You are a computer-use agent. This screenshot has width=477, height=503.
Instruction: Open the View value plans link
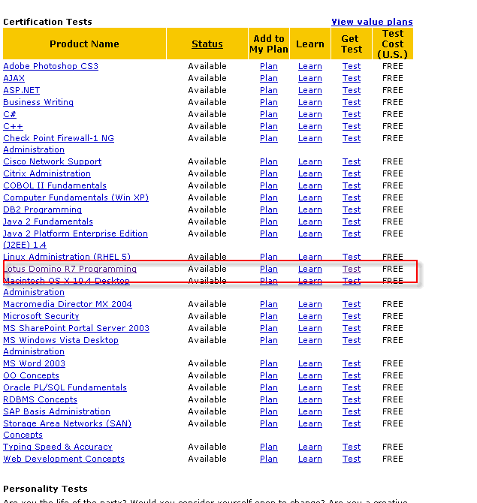[x=372, y=22]
